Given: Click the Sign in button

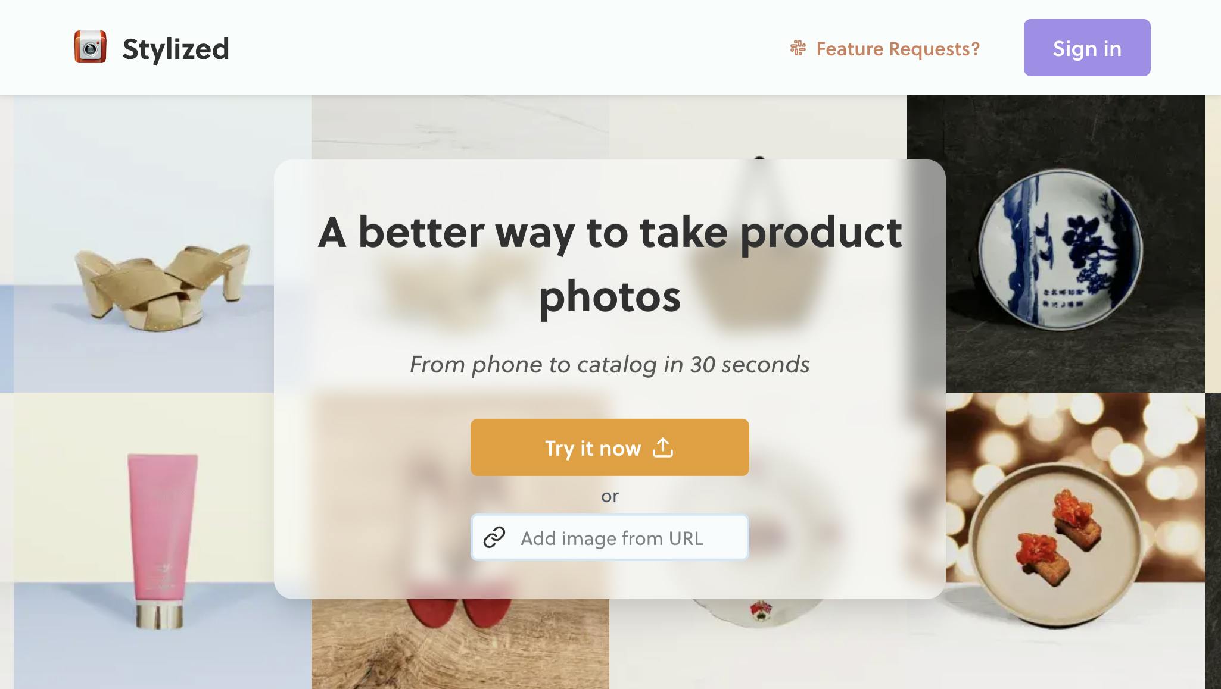Looking at the screenshot, I should (1087, 48).
